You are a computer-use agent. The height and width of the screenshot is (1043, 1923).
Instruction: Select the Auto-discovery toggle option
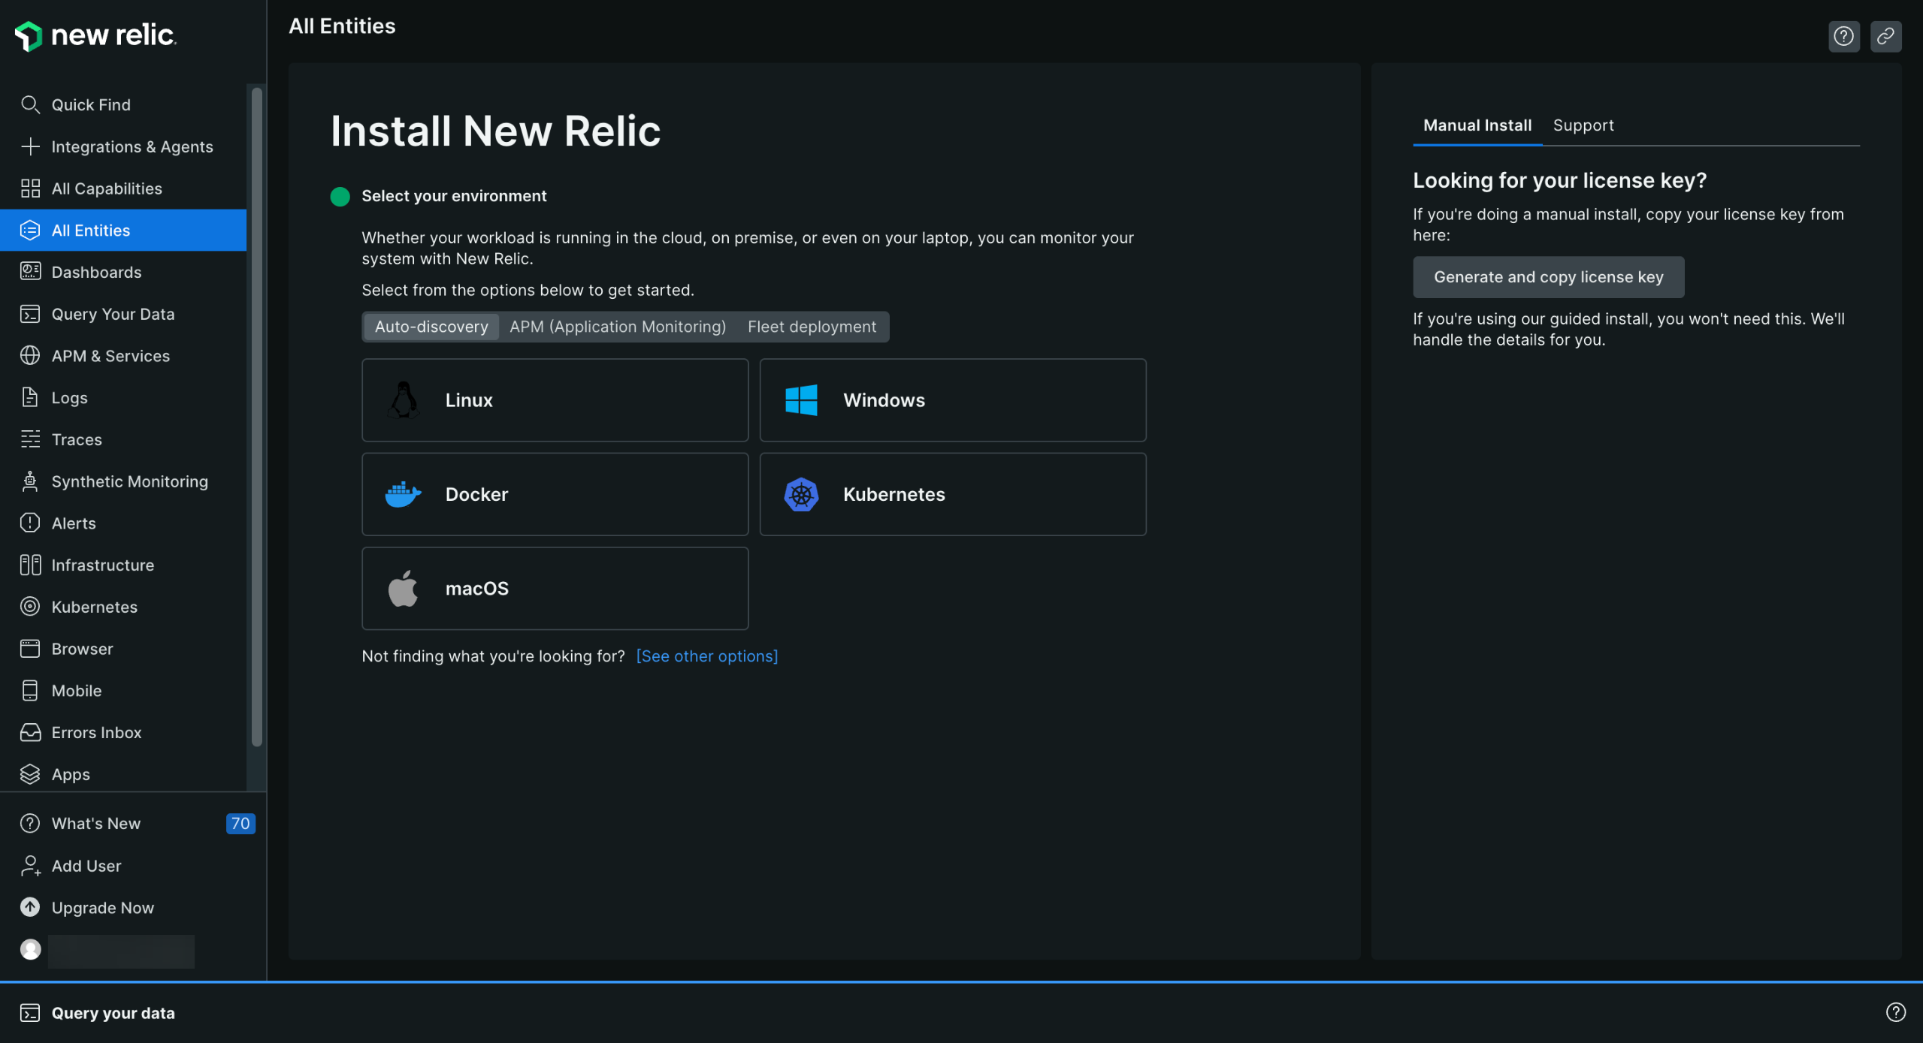(x=431, y=327)
